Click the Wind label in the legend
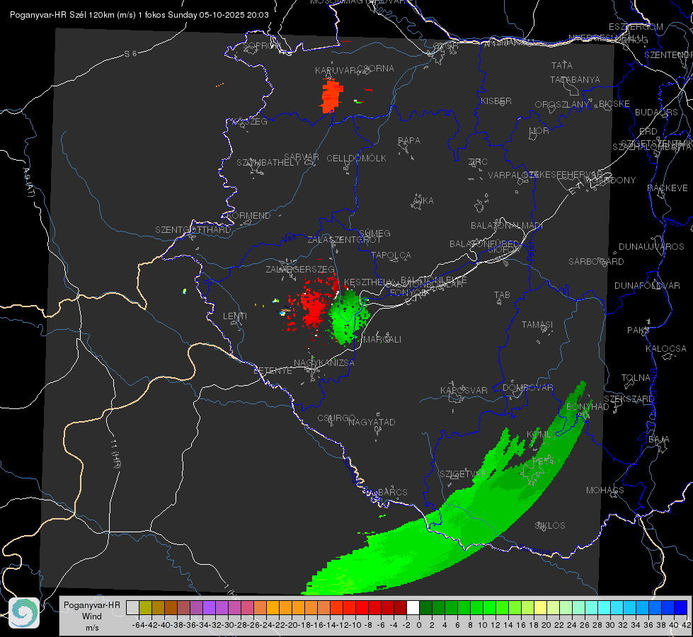The image size is (693, 637). tap(92, 616)
